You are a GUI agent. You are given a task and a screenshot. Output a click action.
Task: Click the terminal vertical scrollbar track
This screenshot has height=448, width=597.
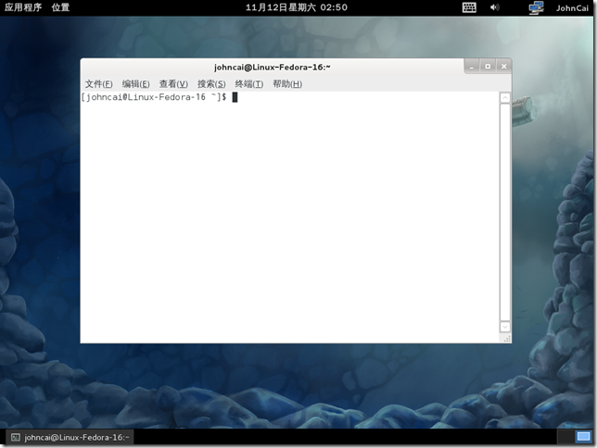point(505,212)
